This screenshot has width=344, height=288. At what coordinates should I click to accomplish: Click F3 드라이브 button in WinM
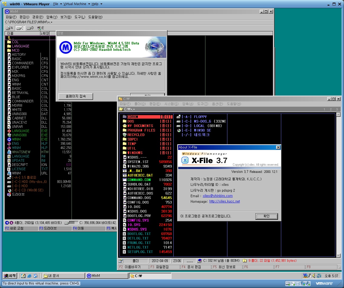[55, 228]
